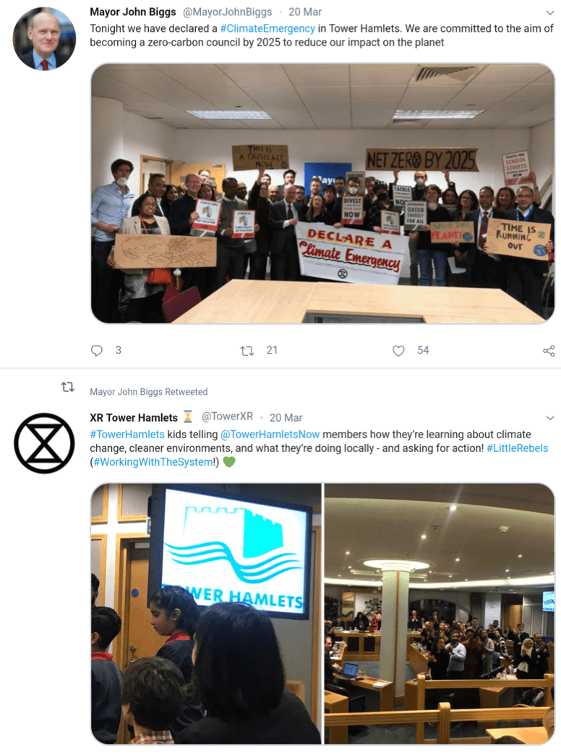Follow the #WorkingWithTheSystem hashtag link
The image size is (561, 755).
pyautogui.click(x=153, y=462)
